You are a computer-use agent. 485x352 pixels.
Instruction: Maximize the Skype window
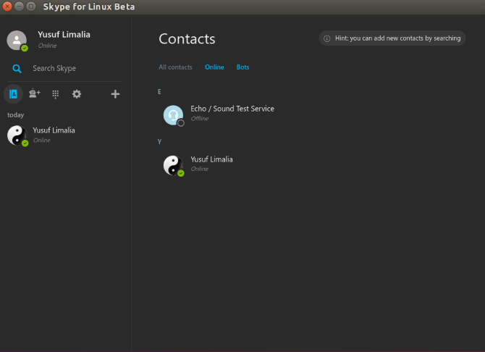(31, 7)
